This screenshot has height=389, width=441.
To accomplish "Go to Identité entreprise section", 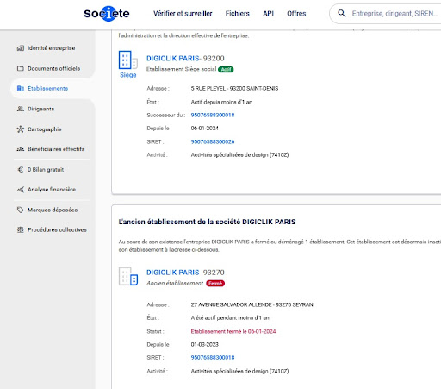I will click(x=52, y=48).
